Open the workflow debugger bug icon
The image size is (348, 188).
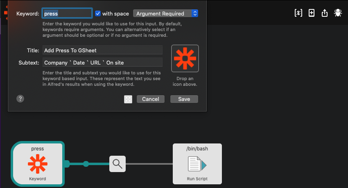338,13
